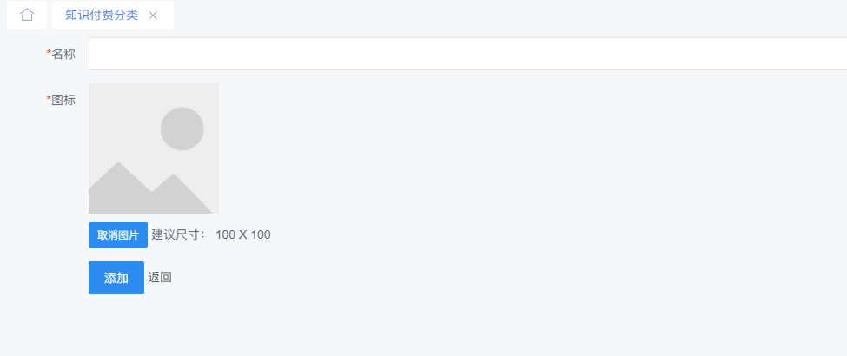The height and width of the screenshot is (356, 847).
Task: Submit the form with 添加 button
Action: 116,278
